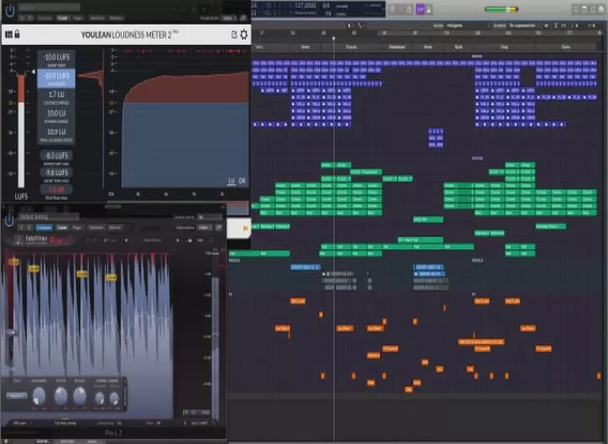Click the 127.0000 tempo display in Logic
Image resolution: width=608 pixels, height=444 pixels.
305,5
